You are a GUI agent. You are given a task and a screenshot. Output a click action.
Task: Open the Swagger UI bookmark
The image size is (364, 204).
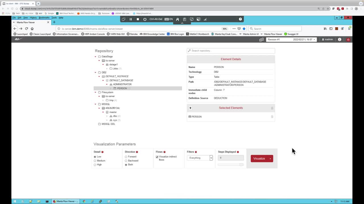[291, 34]
